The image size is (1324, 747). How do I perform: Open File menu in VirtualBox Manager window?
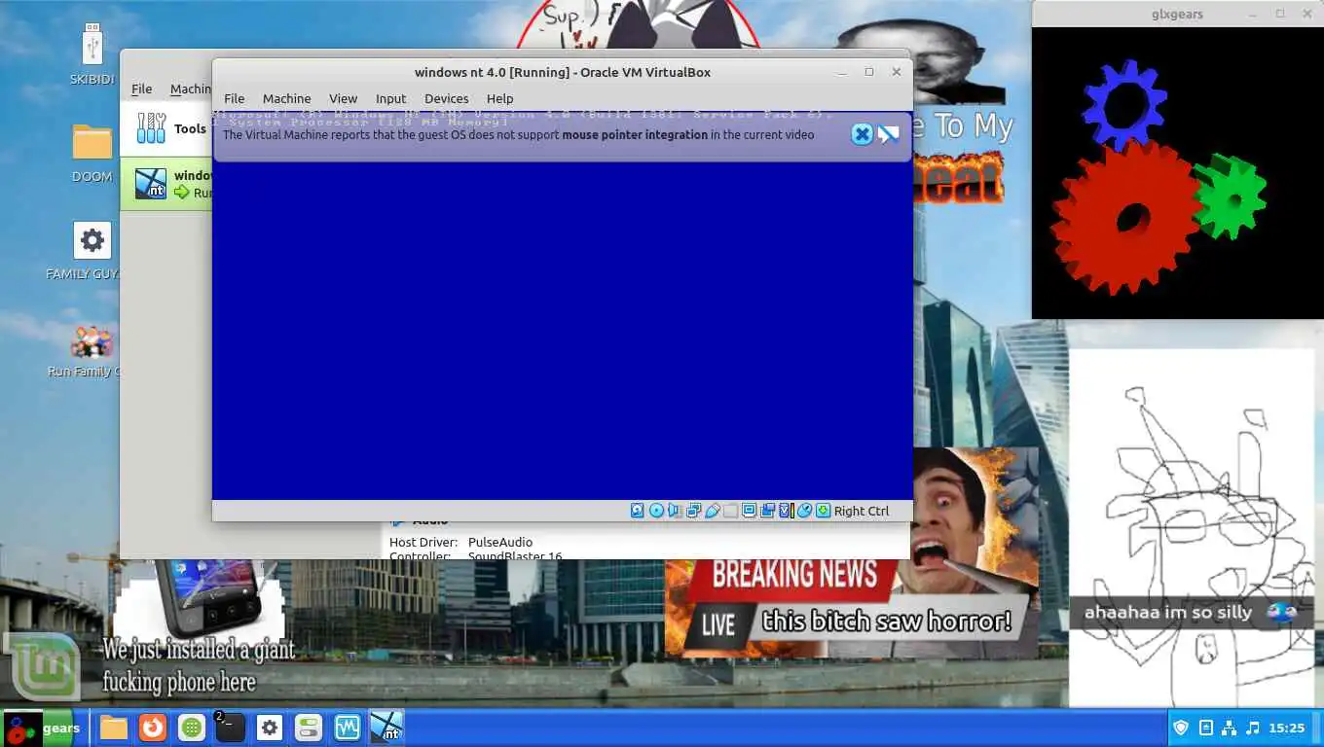(142, 89)
